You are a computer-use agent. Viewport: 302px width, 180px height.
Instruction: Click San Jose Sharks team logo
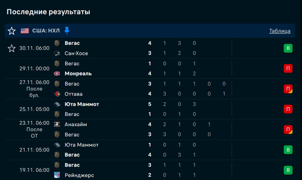pos(57,53)
